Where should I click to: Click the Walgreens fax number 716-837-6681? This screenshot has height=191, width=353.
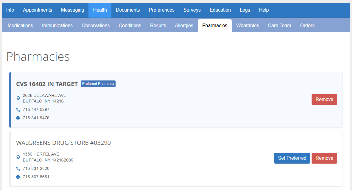(36, 177)
